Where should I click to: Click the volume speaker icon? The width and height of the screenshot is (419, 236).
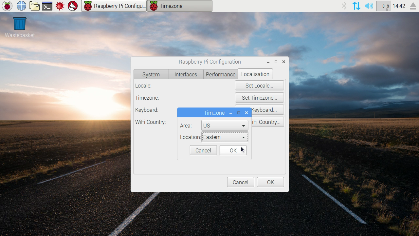[369, 6]
